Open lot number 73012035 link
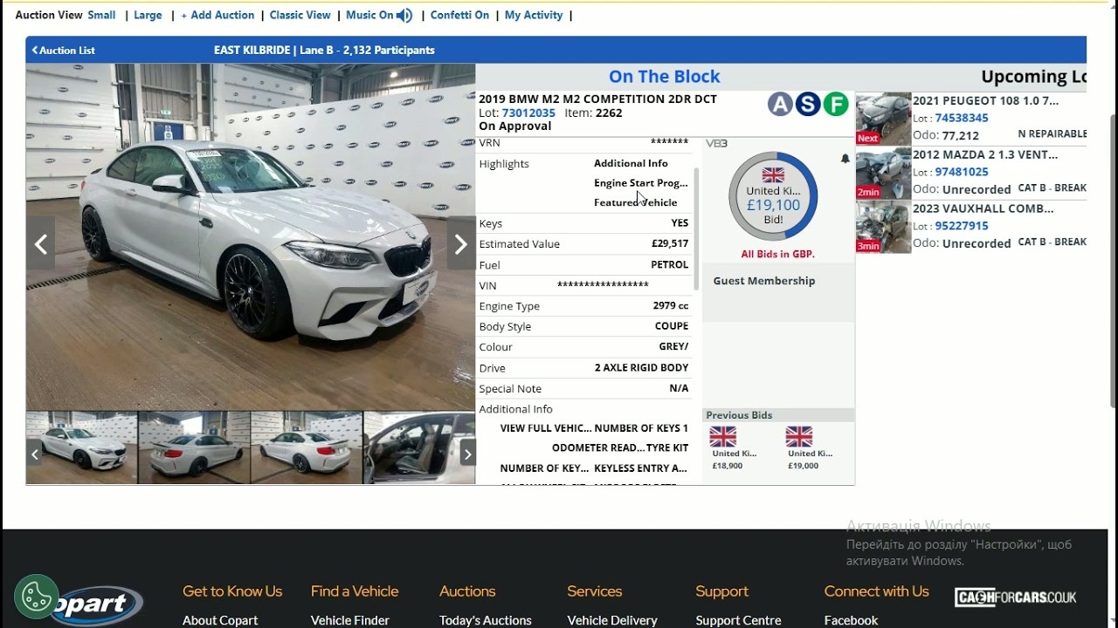1118x628 pixels. click(x=528, y=113)
